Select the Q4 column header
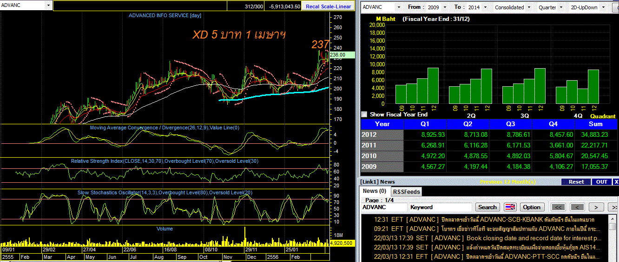Image resolution: width=619 pixels, height=262 pixels. click(x=553, y=124)
